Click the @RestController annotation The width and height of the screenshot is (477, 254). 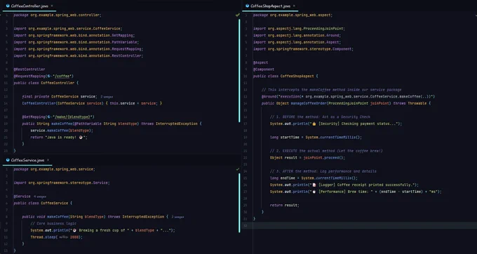pyautogui.click(x=29, y=69)
